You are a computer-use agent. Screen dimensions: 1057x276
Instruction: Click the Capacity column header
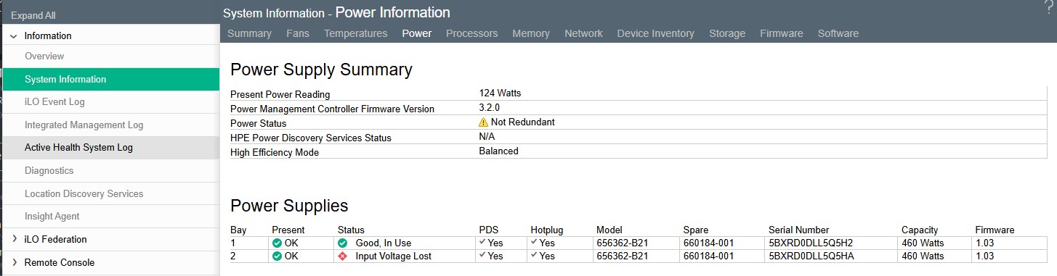920,230
